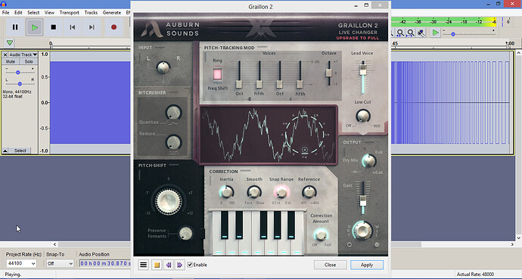Open the File menu
This screenshot has height=279, width=522.
[x=5, y=13]
